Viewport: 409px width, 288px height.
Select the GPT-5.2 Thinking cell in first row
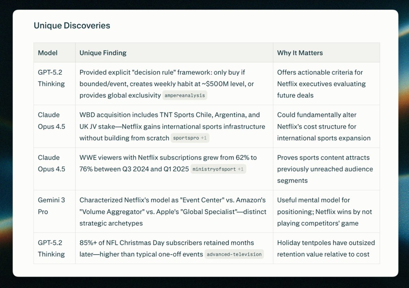[51, 78]
